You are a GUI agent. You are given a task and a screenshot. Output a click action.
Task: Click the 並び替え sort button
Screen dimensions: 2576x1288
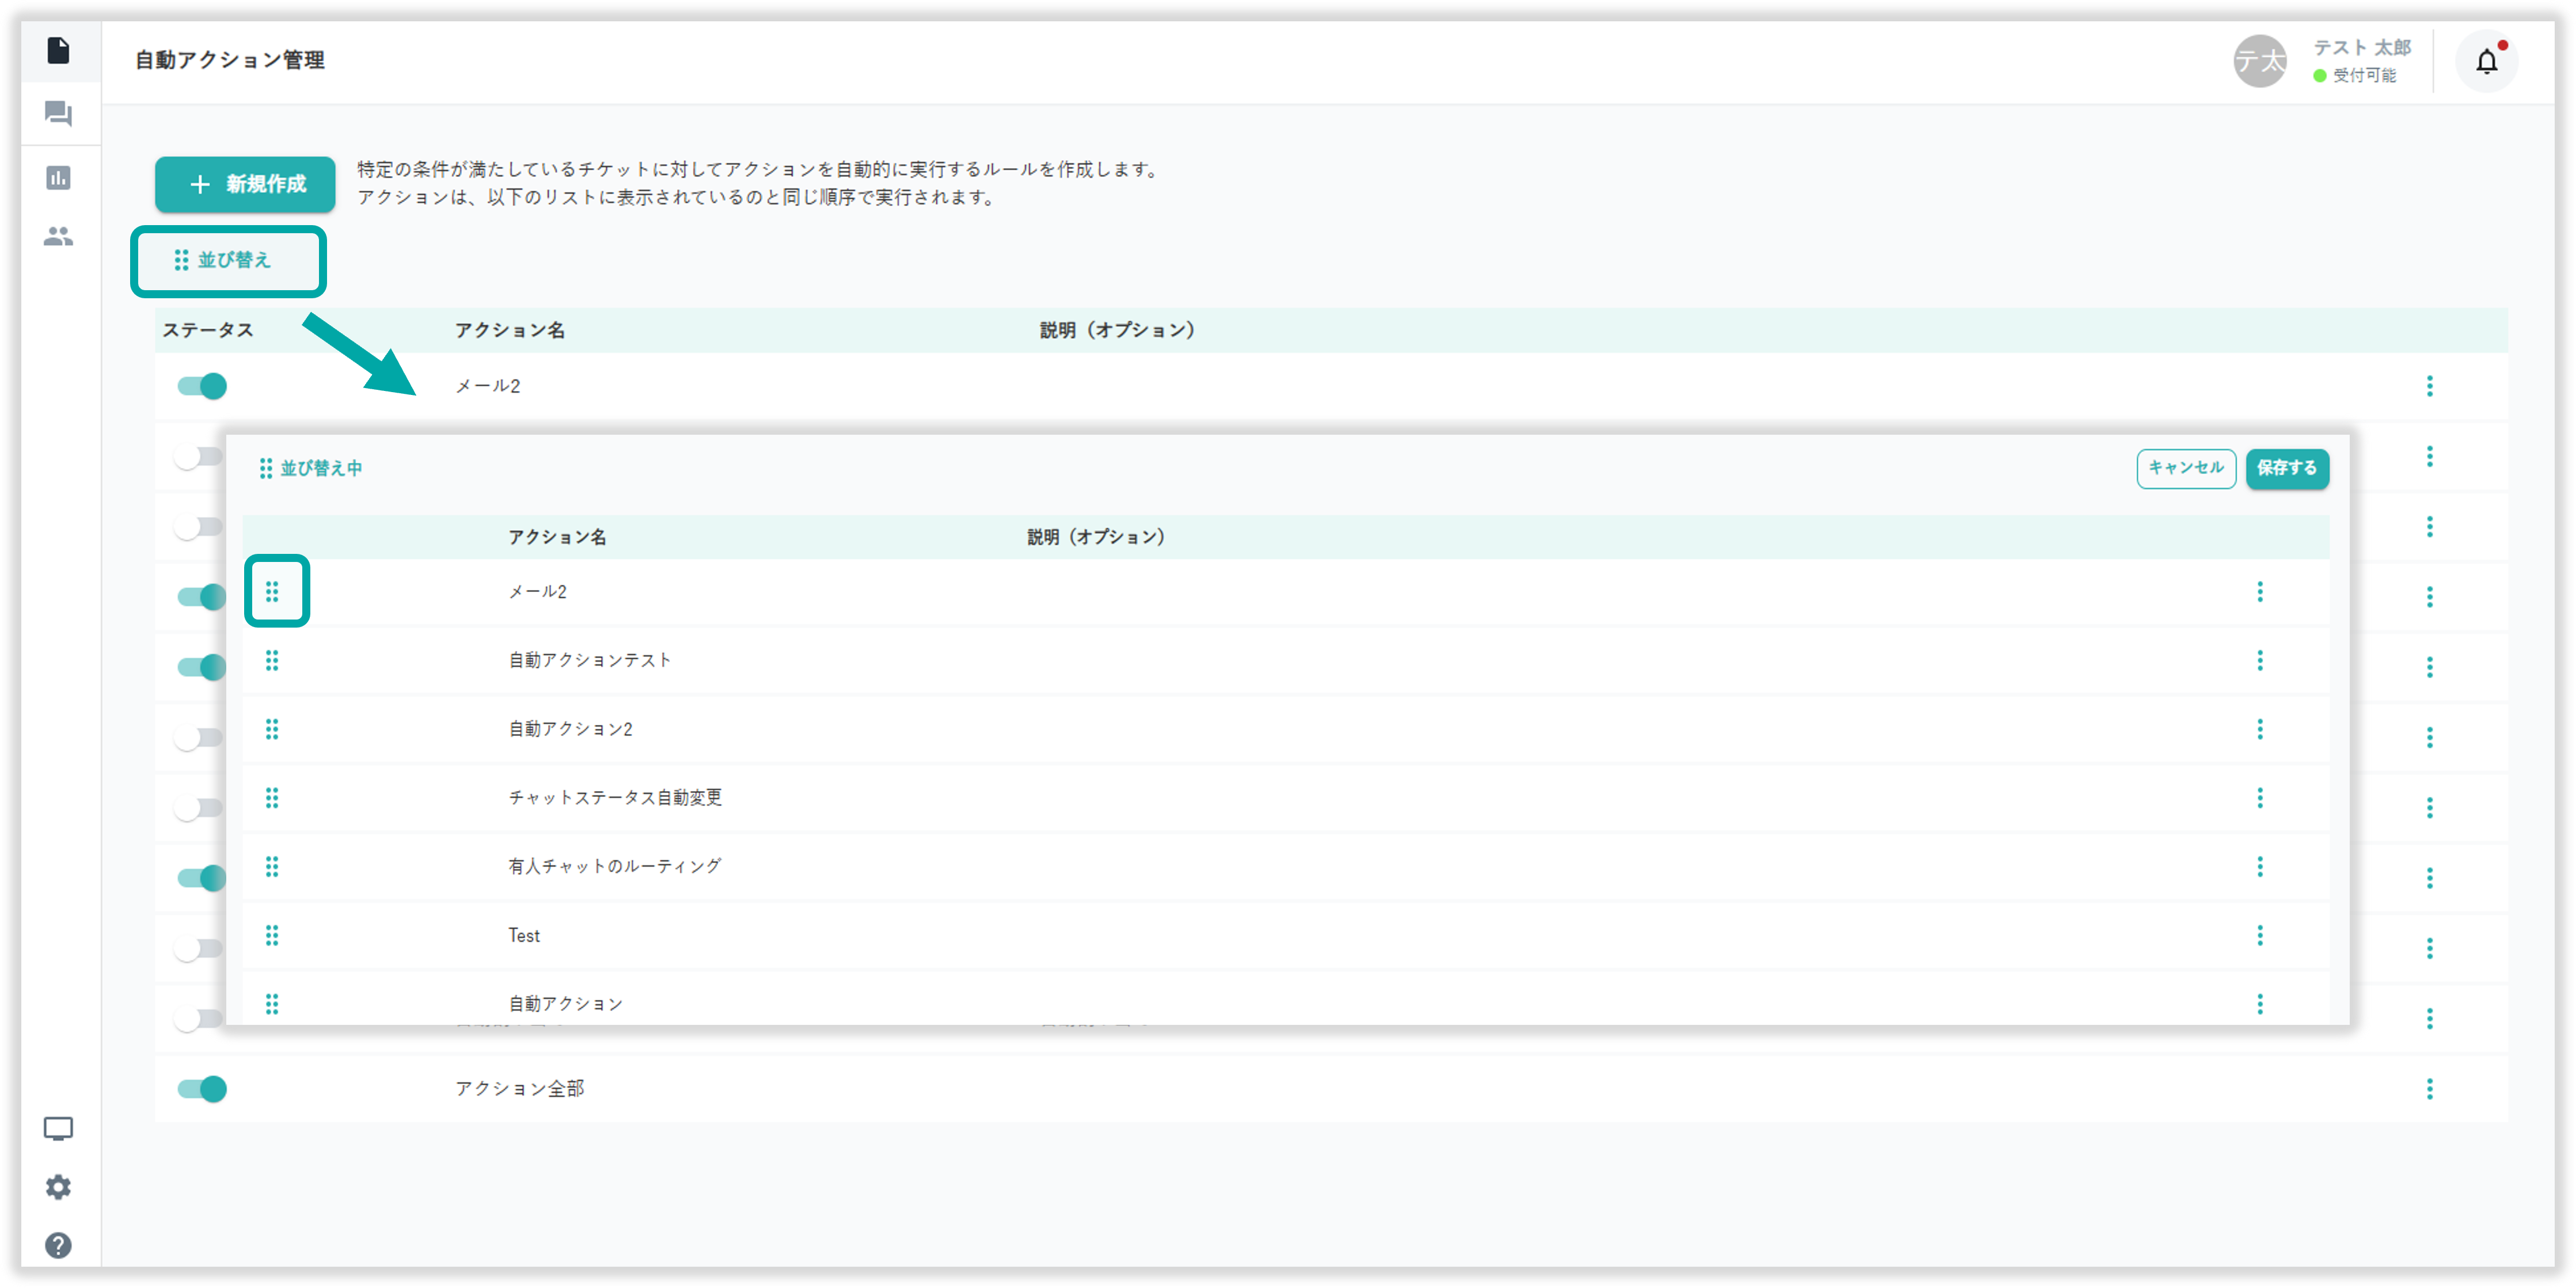click(x=228, y=261)
